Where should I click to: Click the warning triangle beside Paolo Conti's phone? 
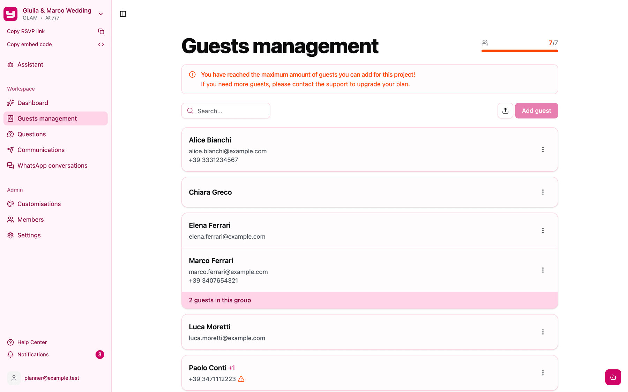tap(241, 379)
